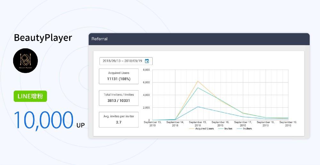Click the green LINE增粉 badge
Screen dimensions: 320x165
(x=30, y=96)
